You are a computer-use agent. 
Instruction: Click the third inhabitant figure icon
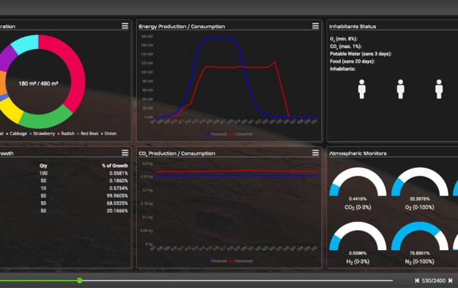pyautogui.click(x=439, y=89)
